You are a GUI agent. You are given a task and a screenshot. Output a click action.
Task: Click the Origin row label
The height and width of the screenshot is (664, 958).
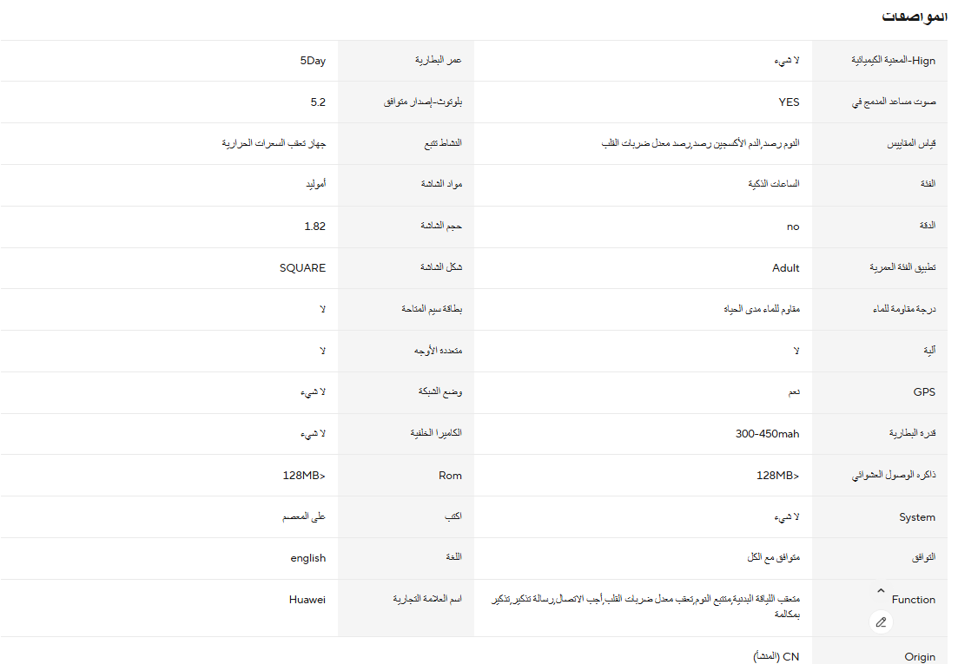(920, 657)
